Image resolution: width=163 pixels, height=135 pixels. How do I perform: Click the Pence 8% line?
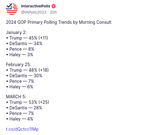pyautogui.click(x=20, y=49)
